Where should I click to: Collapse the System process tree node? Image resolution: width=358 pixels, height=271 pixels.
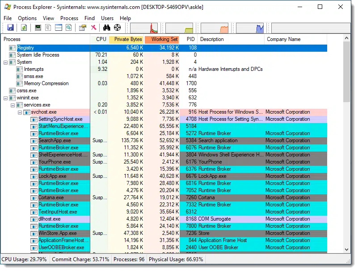coord(6,62)
